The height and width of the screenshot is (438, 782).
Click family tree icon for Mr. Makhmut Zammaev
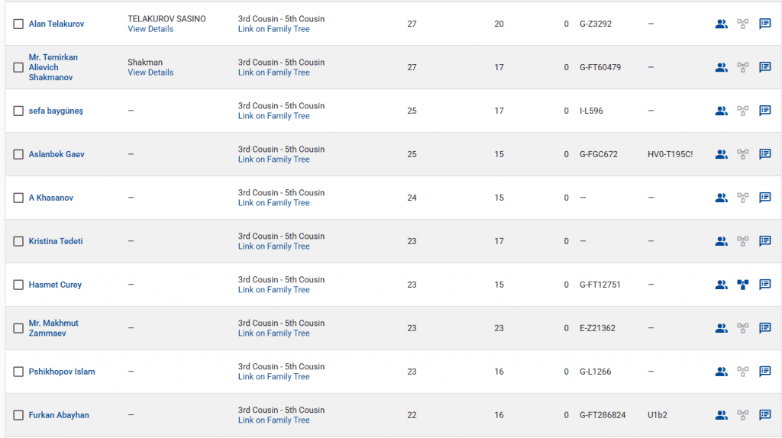pos(743,328)
